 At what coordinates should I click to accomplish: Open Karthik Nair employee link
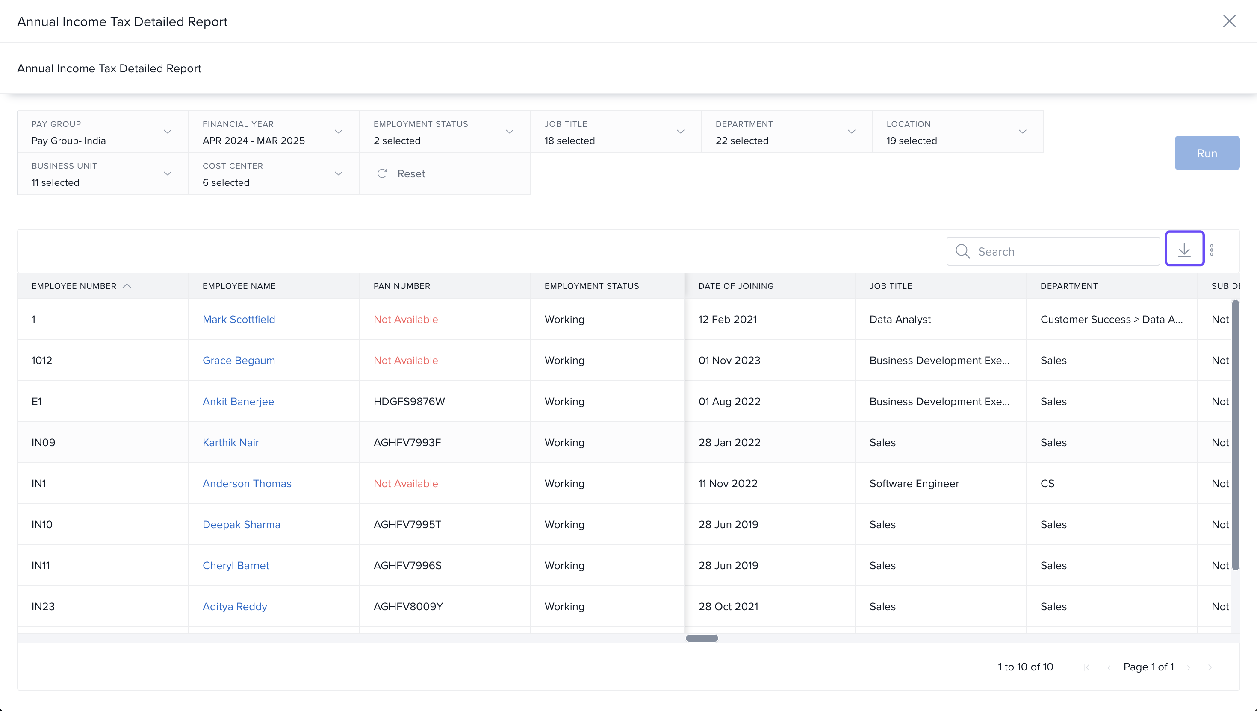point(230,442)
